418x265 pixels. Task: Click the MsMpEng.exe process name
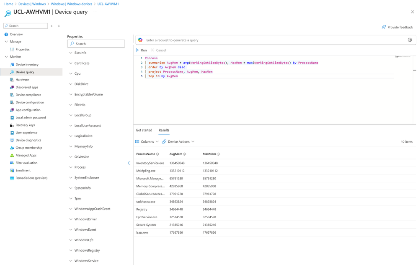tap(146, 171)
